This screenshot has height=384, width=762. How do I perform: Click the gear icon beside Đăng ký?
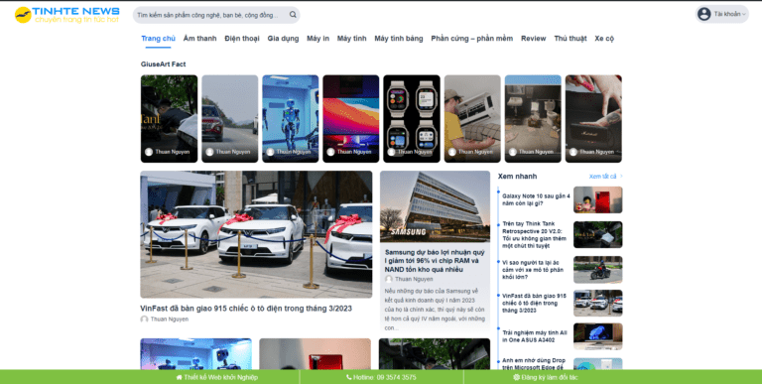tap(516, 377)
